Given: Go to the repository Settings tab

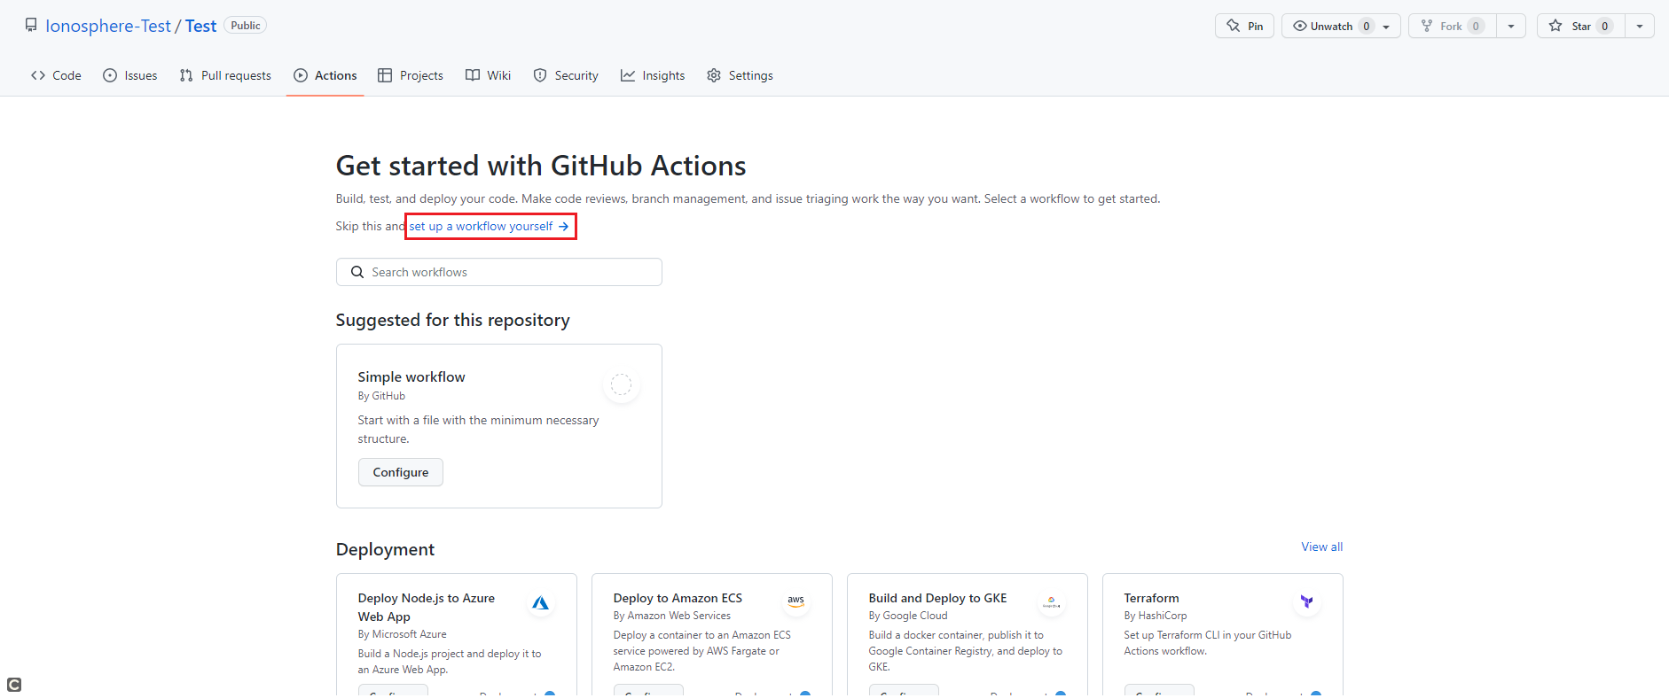Looking at the screenshot, I should coord(740,75).
